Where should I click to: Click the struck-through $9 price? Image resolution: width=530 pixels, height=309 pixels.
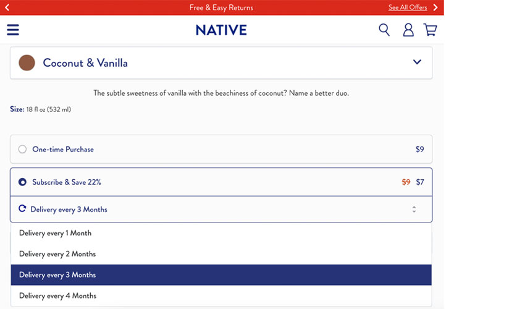point(406,182)
